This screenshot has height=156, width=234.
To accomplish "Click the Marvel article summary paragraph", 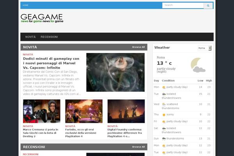I will (52, 83).
